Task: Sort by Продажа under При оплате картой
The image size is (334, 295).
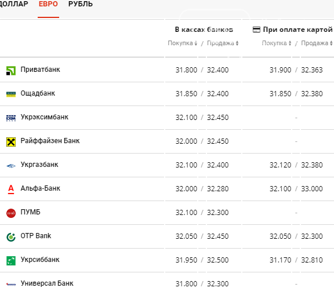Action: coord(317,43)
